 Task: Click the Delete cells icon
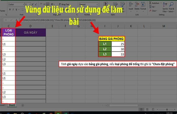137,4
